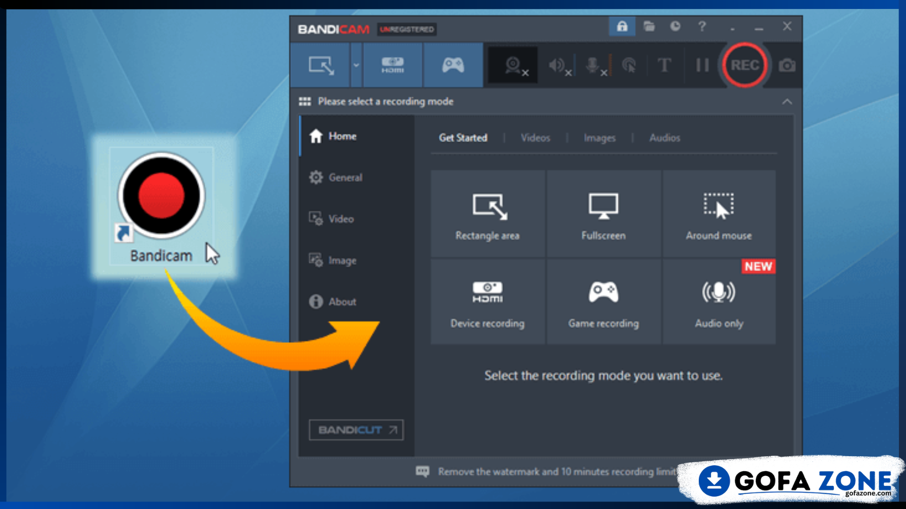Choose the Rectangle area recording tile
This screenshot has width=906, height=509.
[487, 214]
